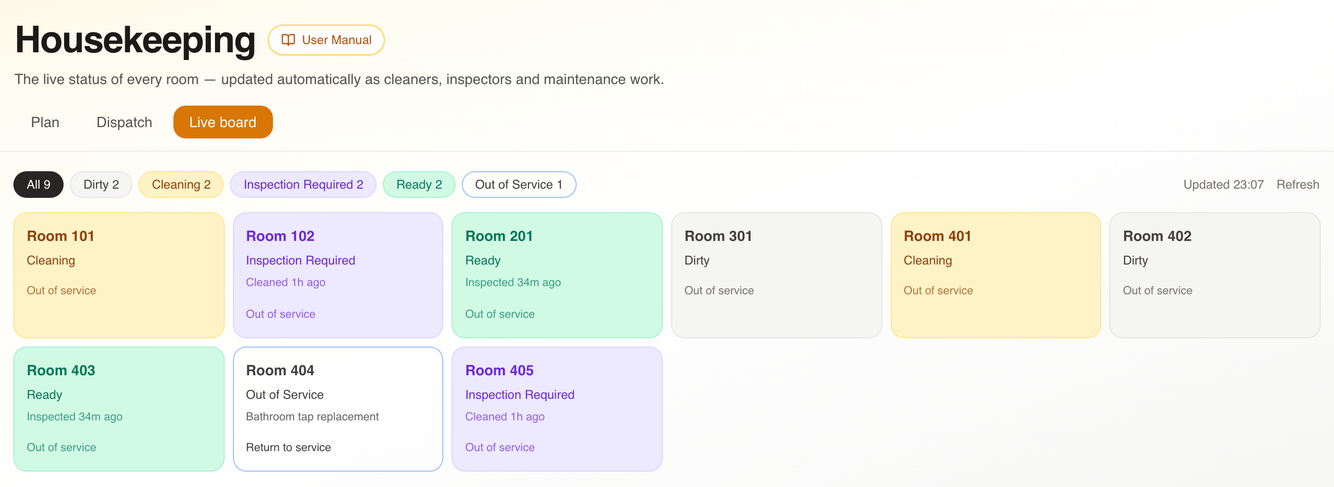This screenshot has height=487, width=1334.
Task: Click 'Inspected 34m ago' in Room 403
Action: click(x=74, y=417)
